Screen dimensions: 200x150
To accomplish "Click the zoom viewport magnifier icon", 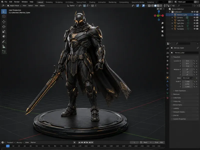I will 162,23.
